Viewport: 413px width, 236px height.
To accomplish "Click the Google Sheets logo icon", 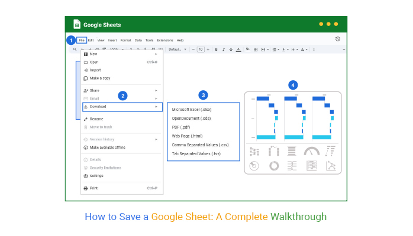I will 77,24.
